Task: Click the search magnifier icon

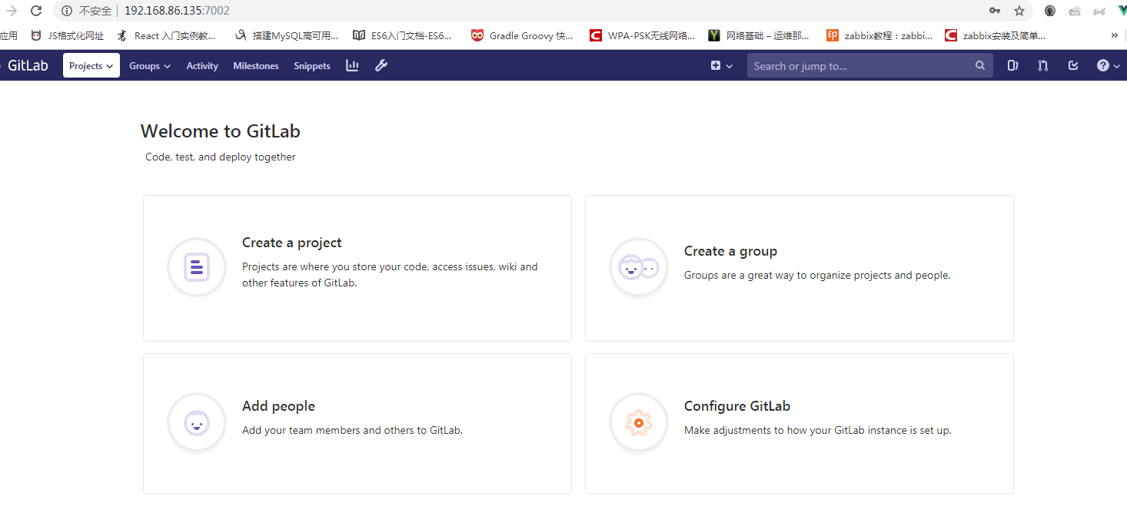Action: coord(979,65)
